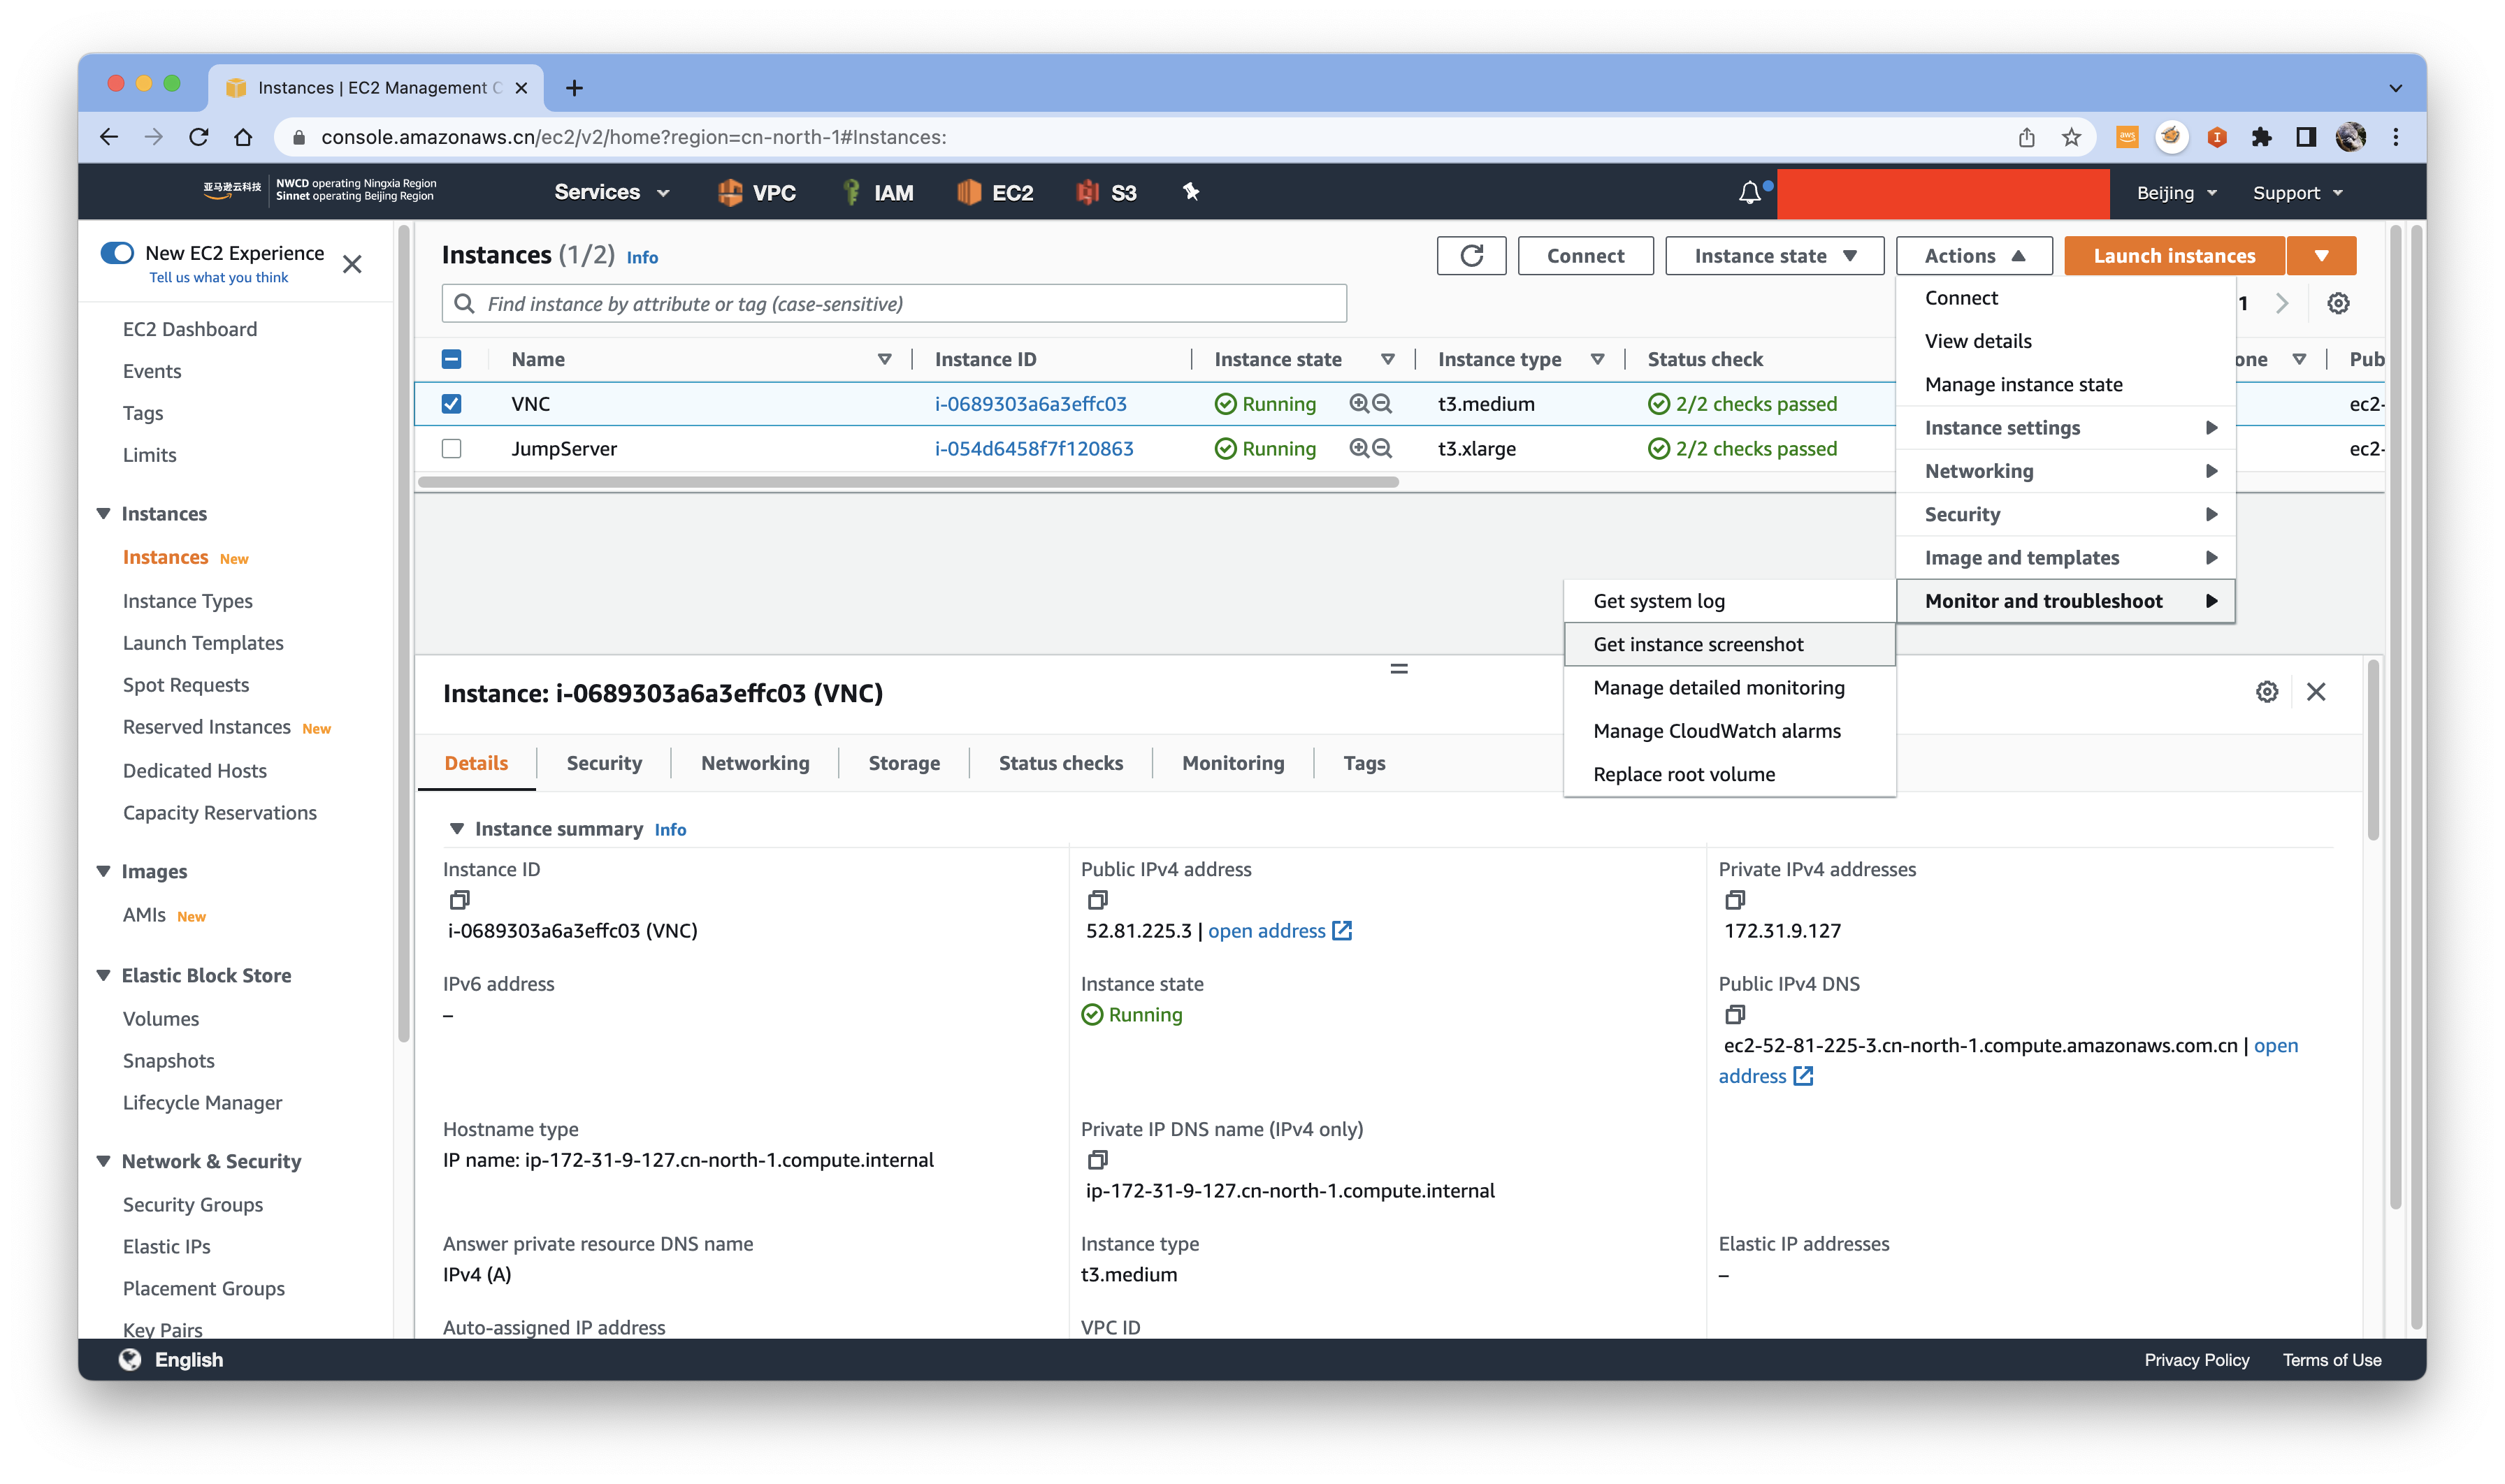Click the browser reload button
Image resolution: width=2505 pixels, height=1484 pixels.
[198, 137]
